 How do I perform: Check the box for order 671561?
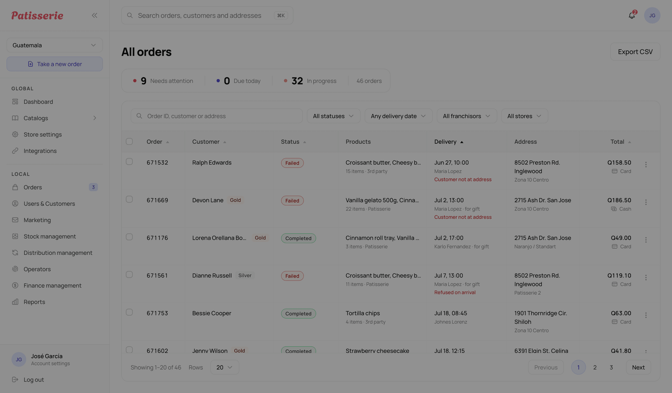tap(129, 275)
